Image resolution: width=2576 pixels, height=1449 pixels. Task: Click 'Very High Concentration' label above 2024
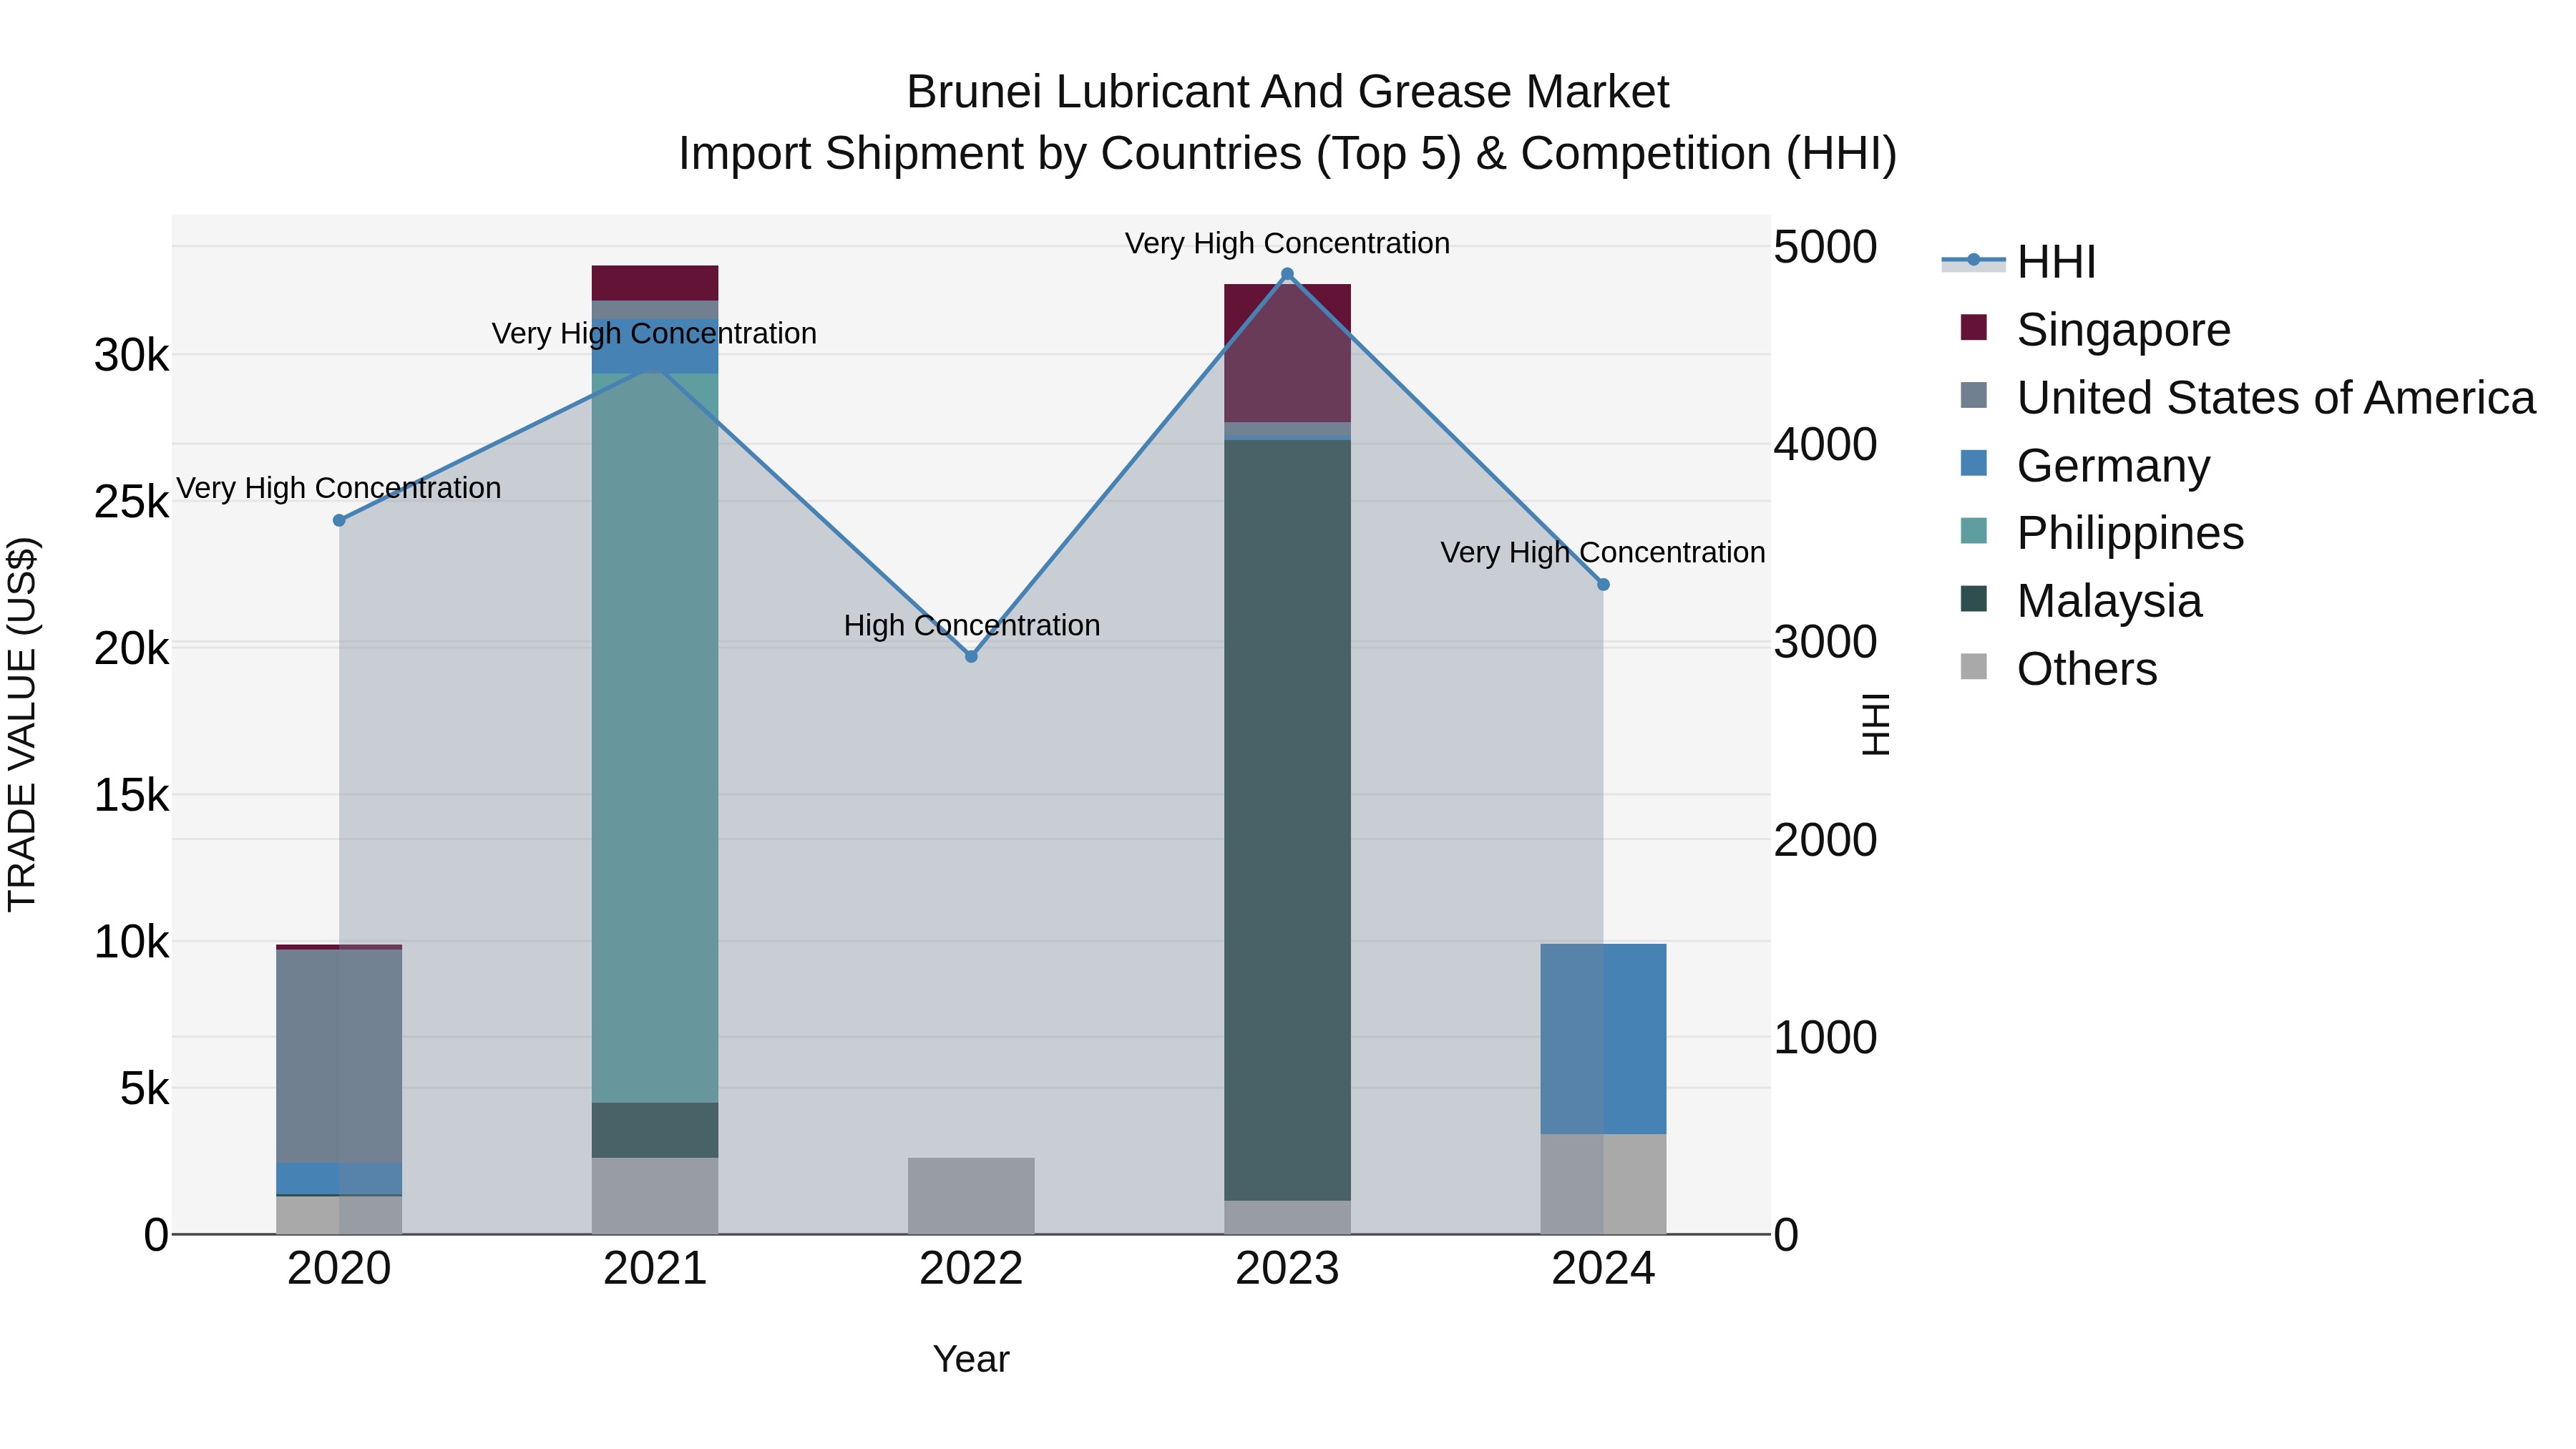coord(1603,552)
